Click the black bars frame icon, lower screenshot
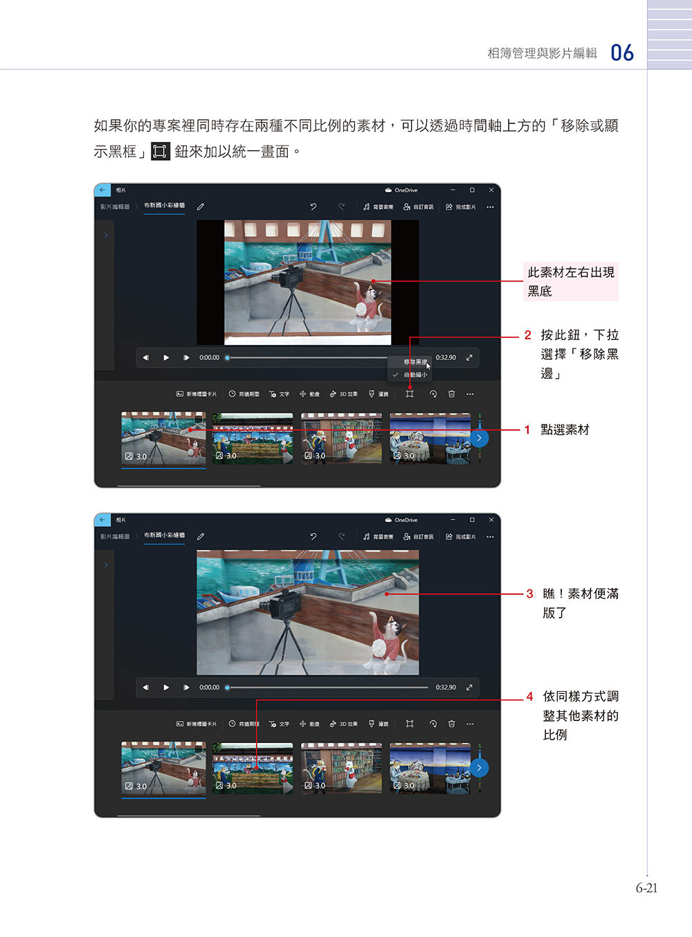Viewport: 692px width, 937px height. pyautogui.click(x=410, y=724)
